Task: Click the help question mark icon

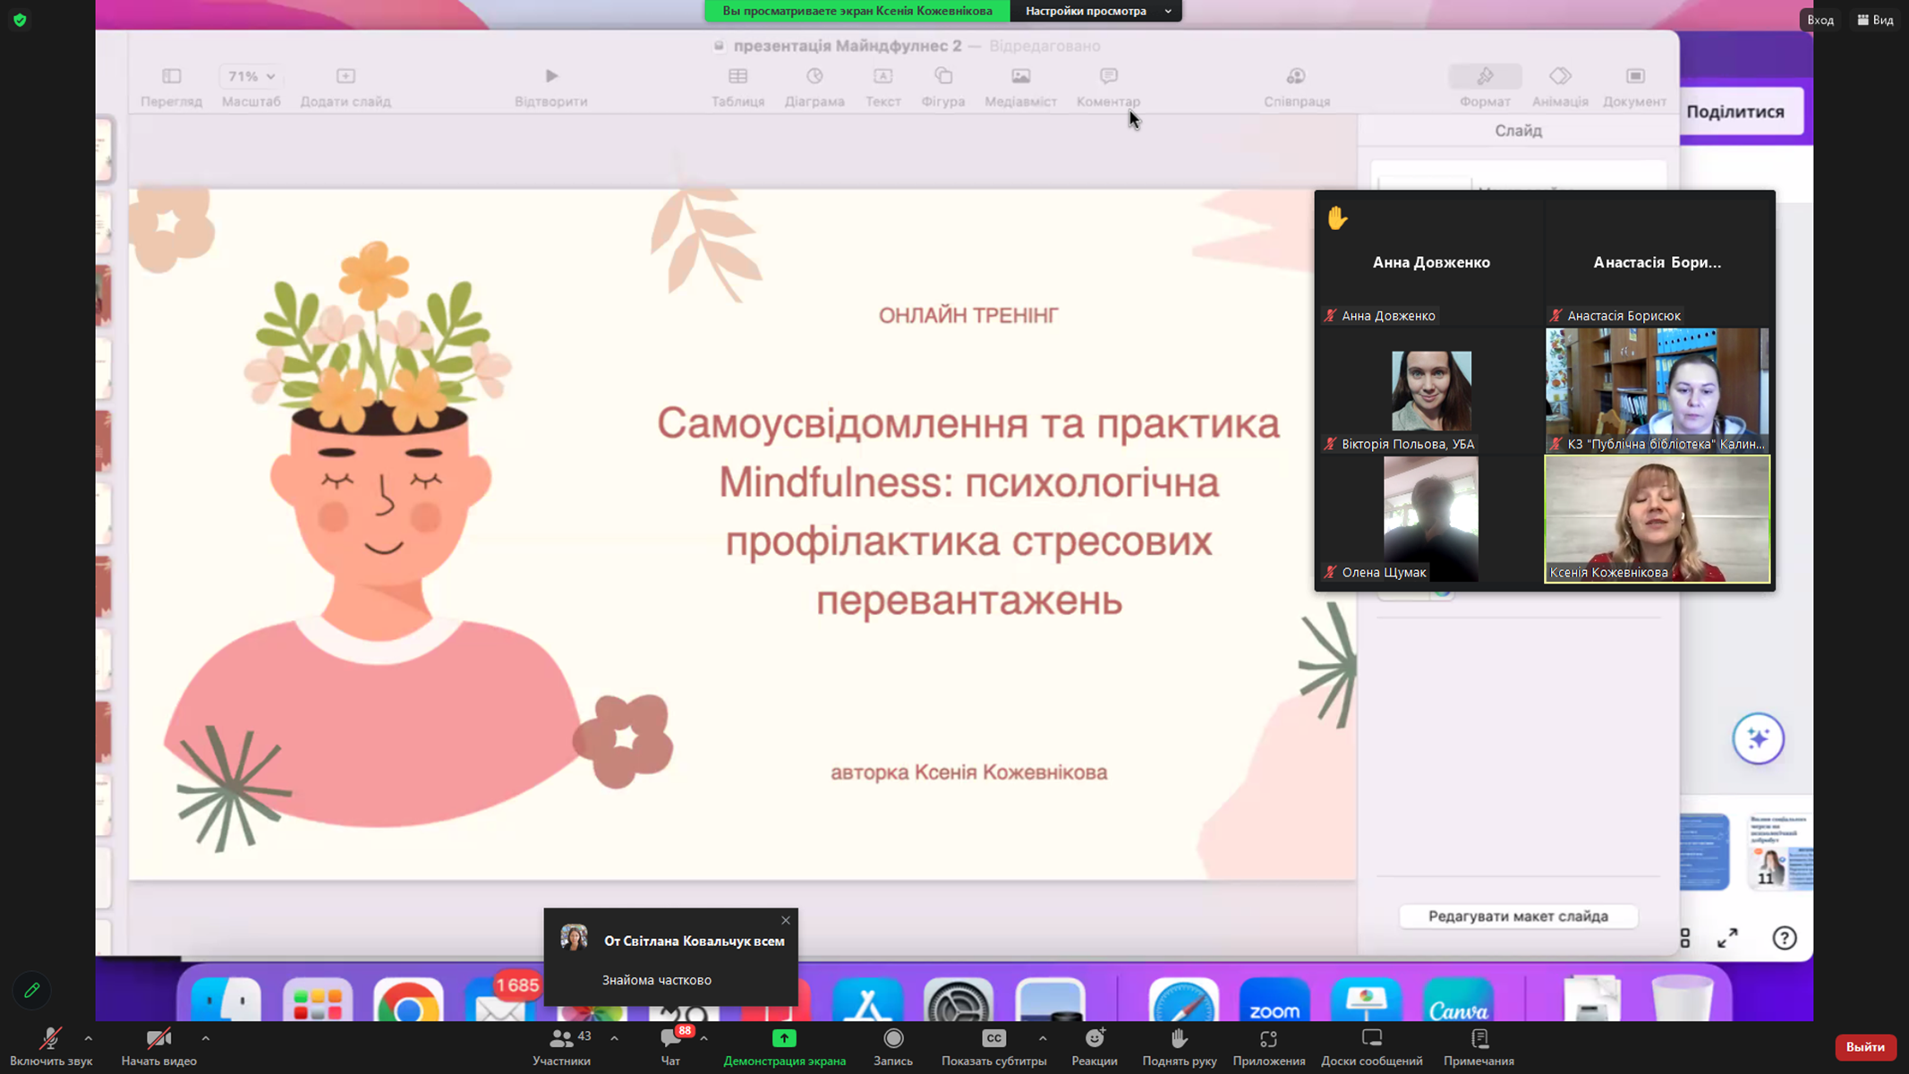Action: click(x=1785, y=937)
